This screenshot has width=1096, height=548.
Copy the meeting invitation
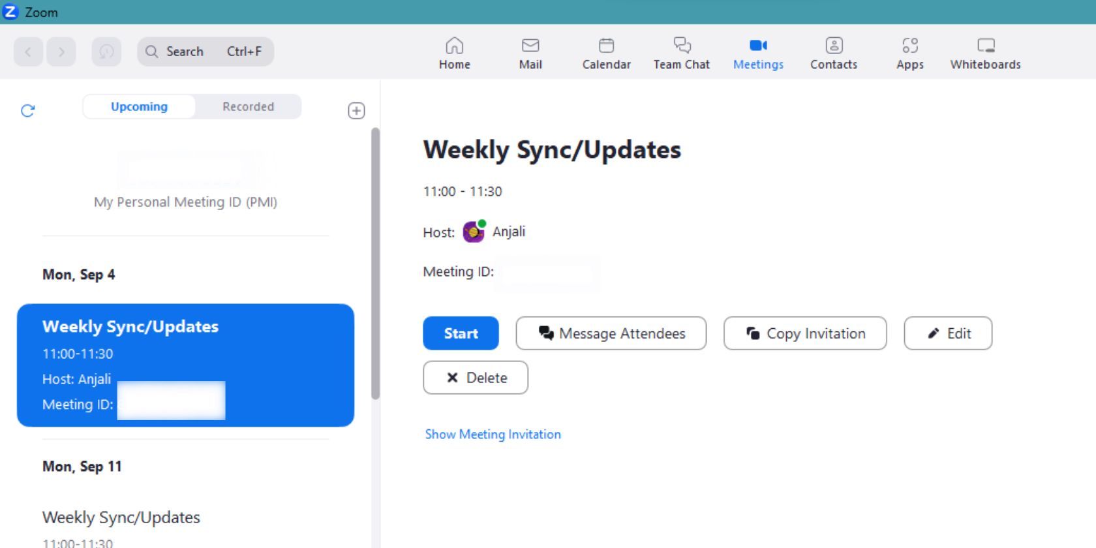tap(805, 333)
